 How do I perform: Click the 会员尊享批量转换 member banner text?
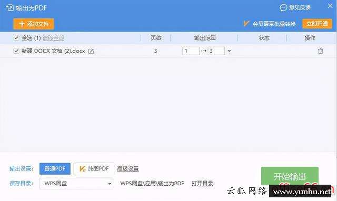[274, 24]
